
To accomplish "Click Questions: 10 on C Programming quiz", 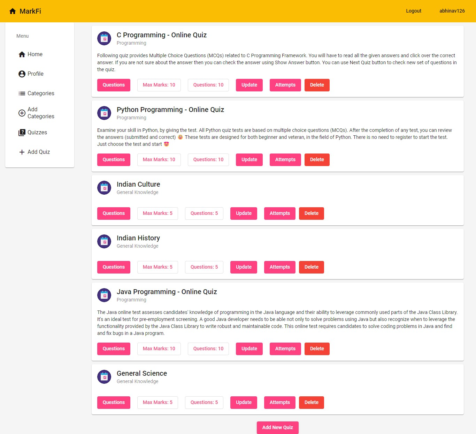I will coord(208,85).
